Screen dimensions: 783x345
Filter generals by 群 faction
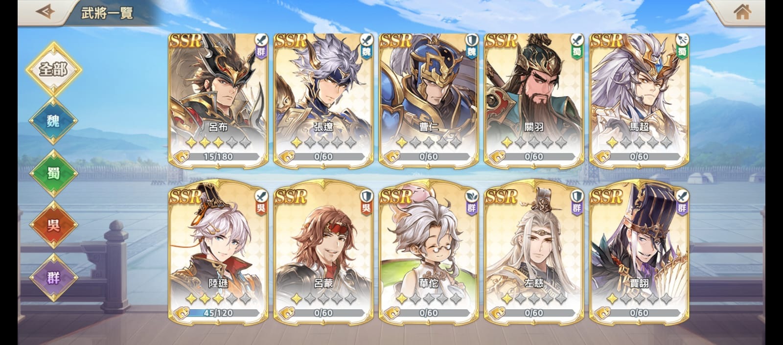tap(53, 277)
